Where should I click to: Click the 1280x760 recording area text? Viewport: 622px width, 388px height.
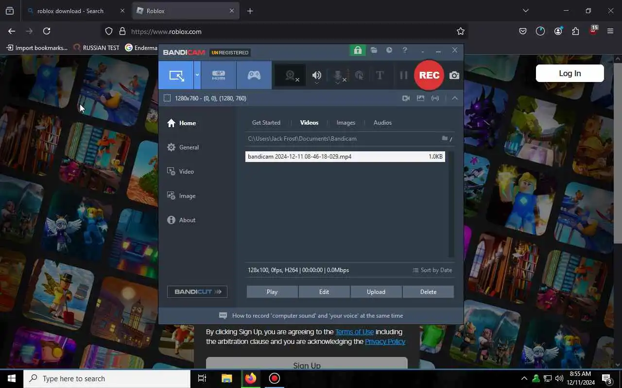coord(210,98)
